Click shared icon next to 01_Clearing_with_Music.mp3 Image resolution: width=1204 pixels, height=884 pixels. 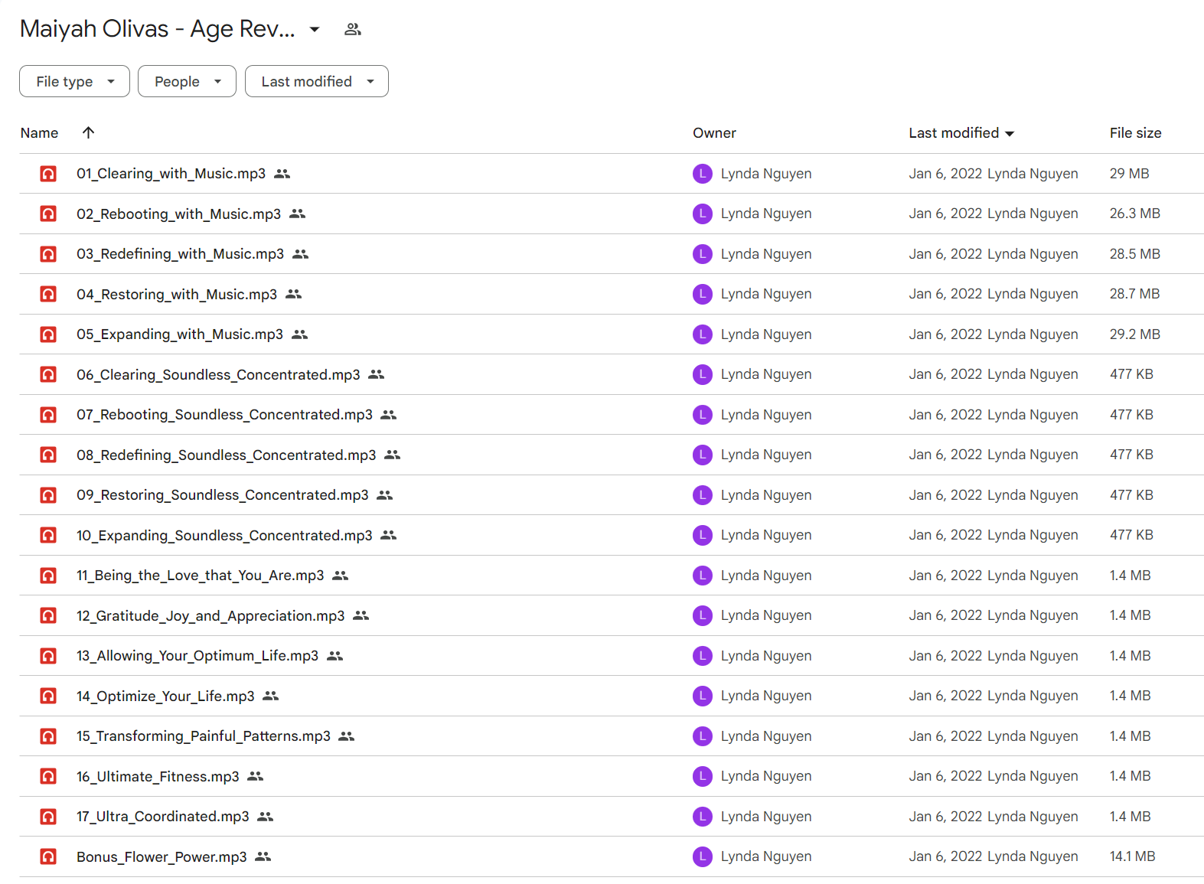(282, 174)
